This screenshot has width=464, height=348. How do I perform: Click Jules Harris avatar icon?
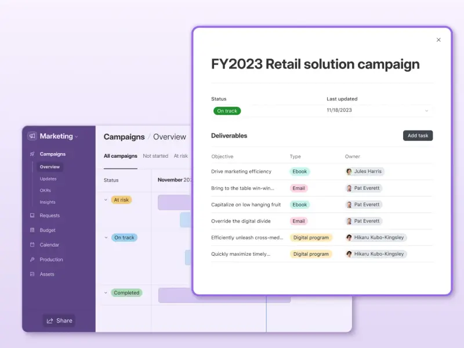(349, 171)
